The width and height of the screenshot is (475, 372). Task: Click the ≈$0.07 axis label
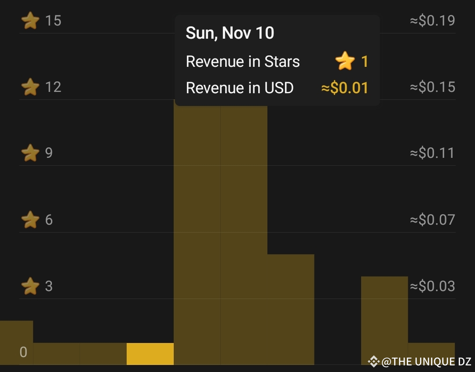tap(432, 219)
